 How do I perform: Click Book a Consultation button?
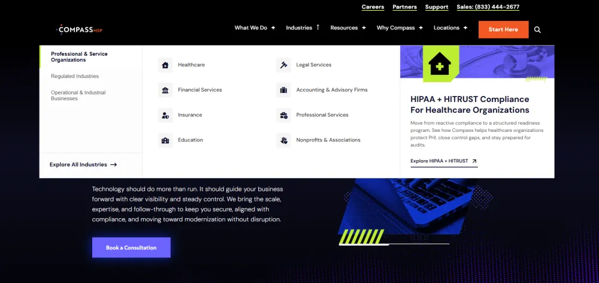tap(131, 248)
